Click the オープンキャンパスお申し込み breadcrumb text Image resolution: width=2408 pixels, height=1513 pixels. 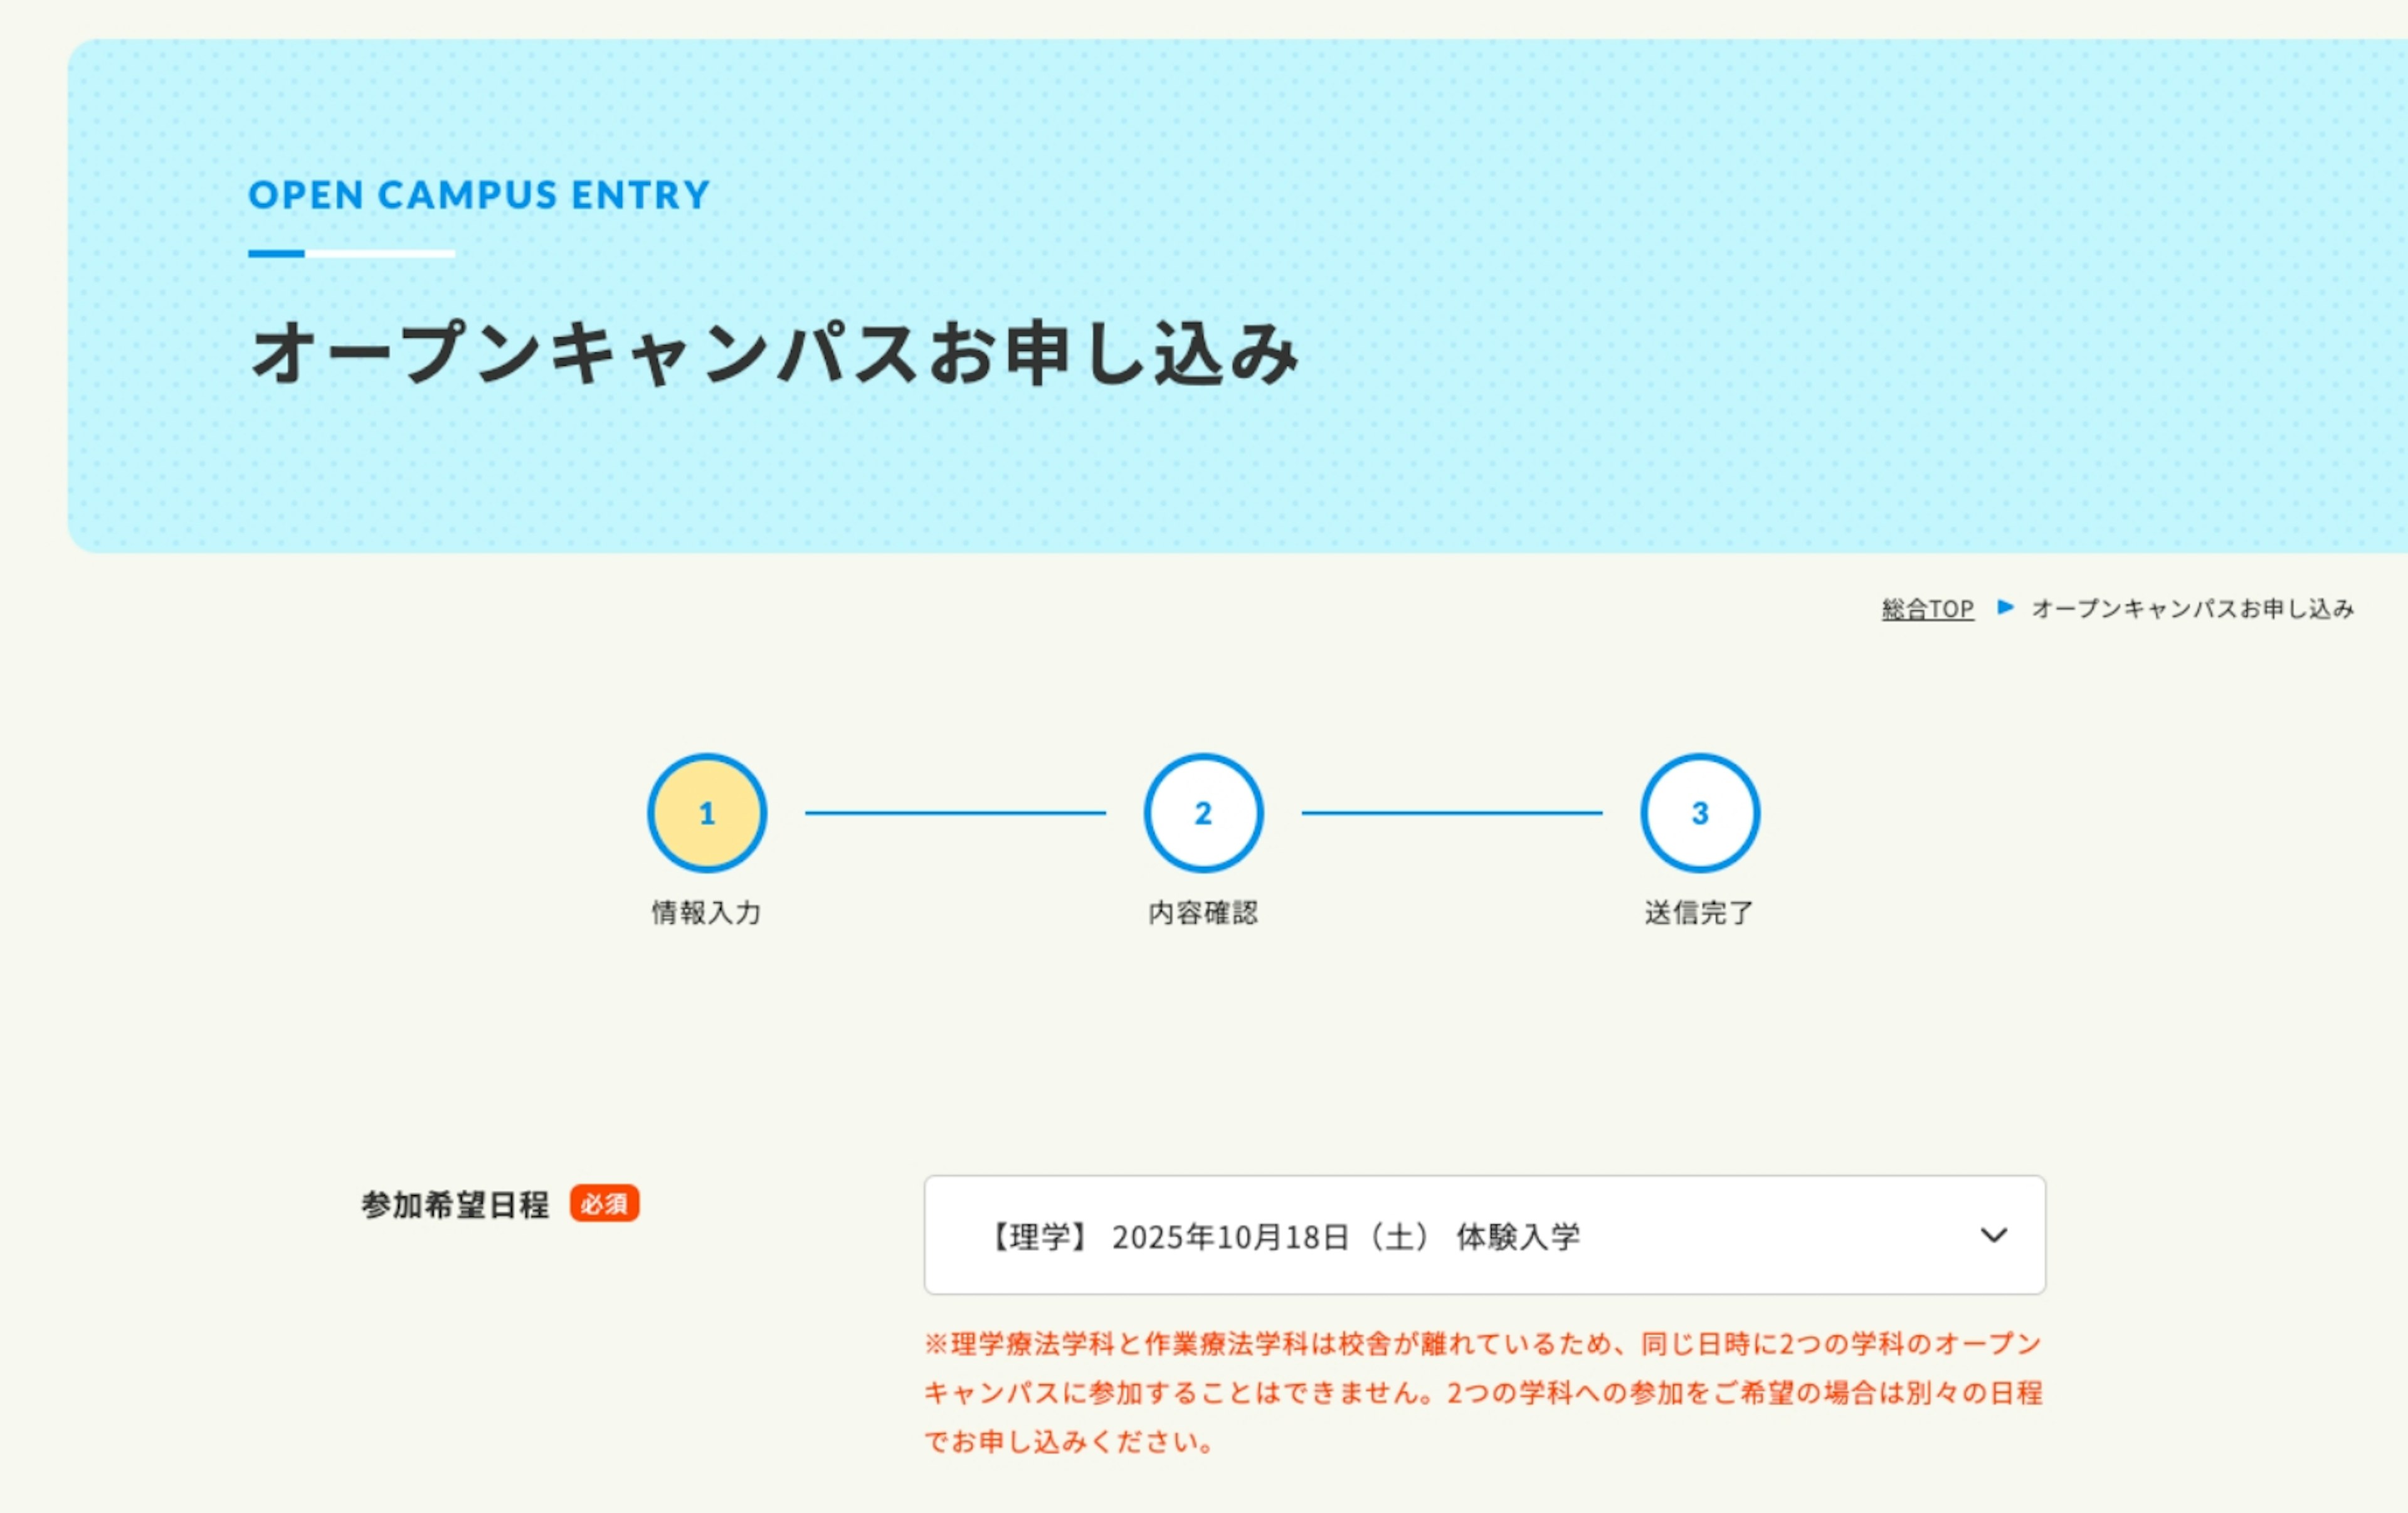2192,608
